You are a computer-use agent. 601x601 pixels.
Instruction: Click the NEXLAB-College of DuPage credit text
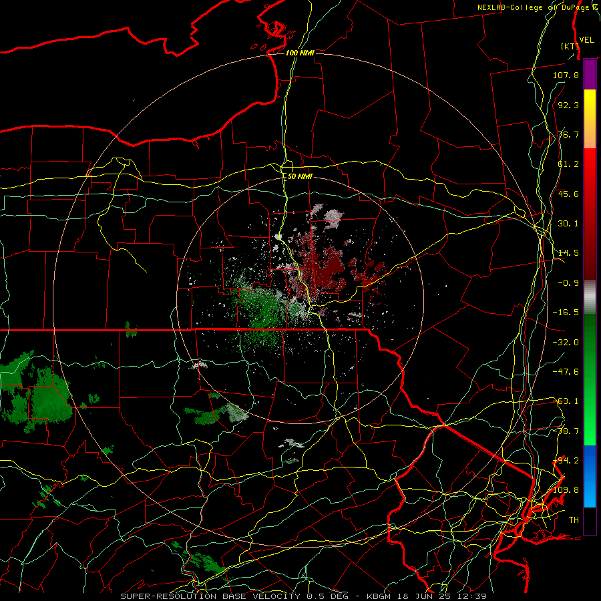(538, 7)
